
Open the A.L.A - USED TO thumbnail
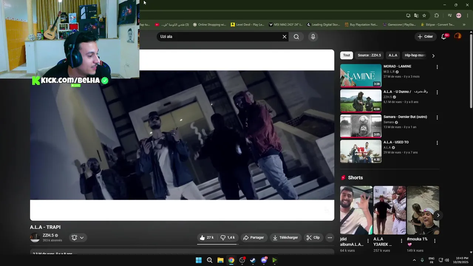(x=361, y=151)
